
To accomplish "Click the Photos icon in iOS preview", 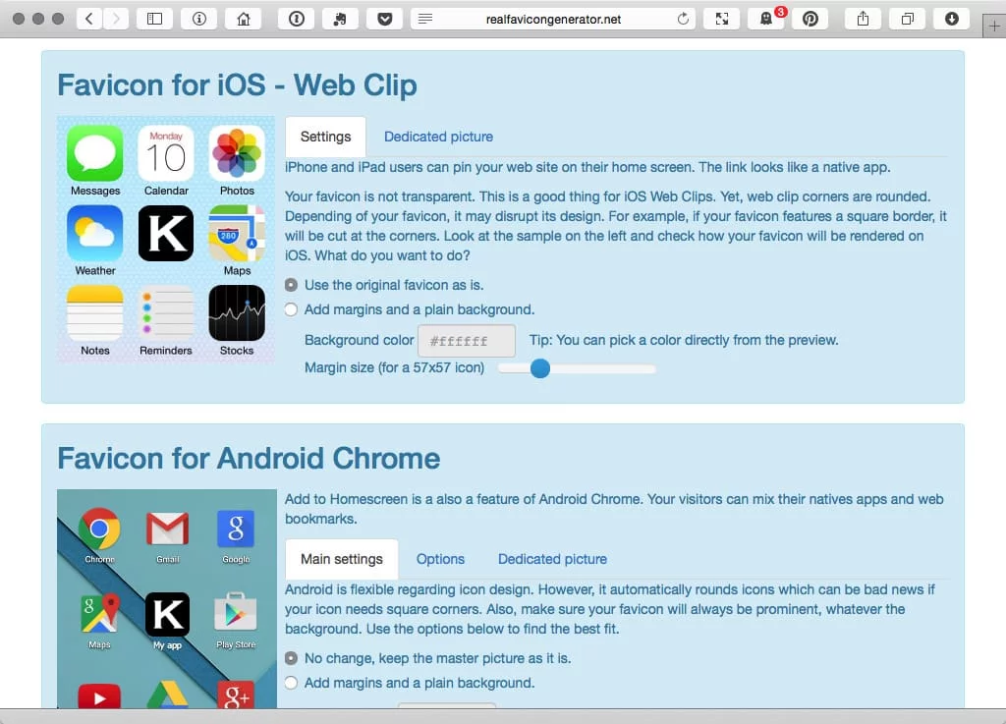I will point(237,154).
